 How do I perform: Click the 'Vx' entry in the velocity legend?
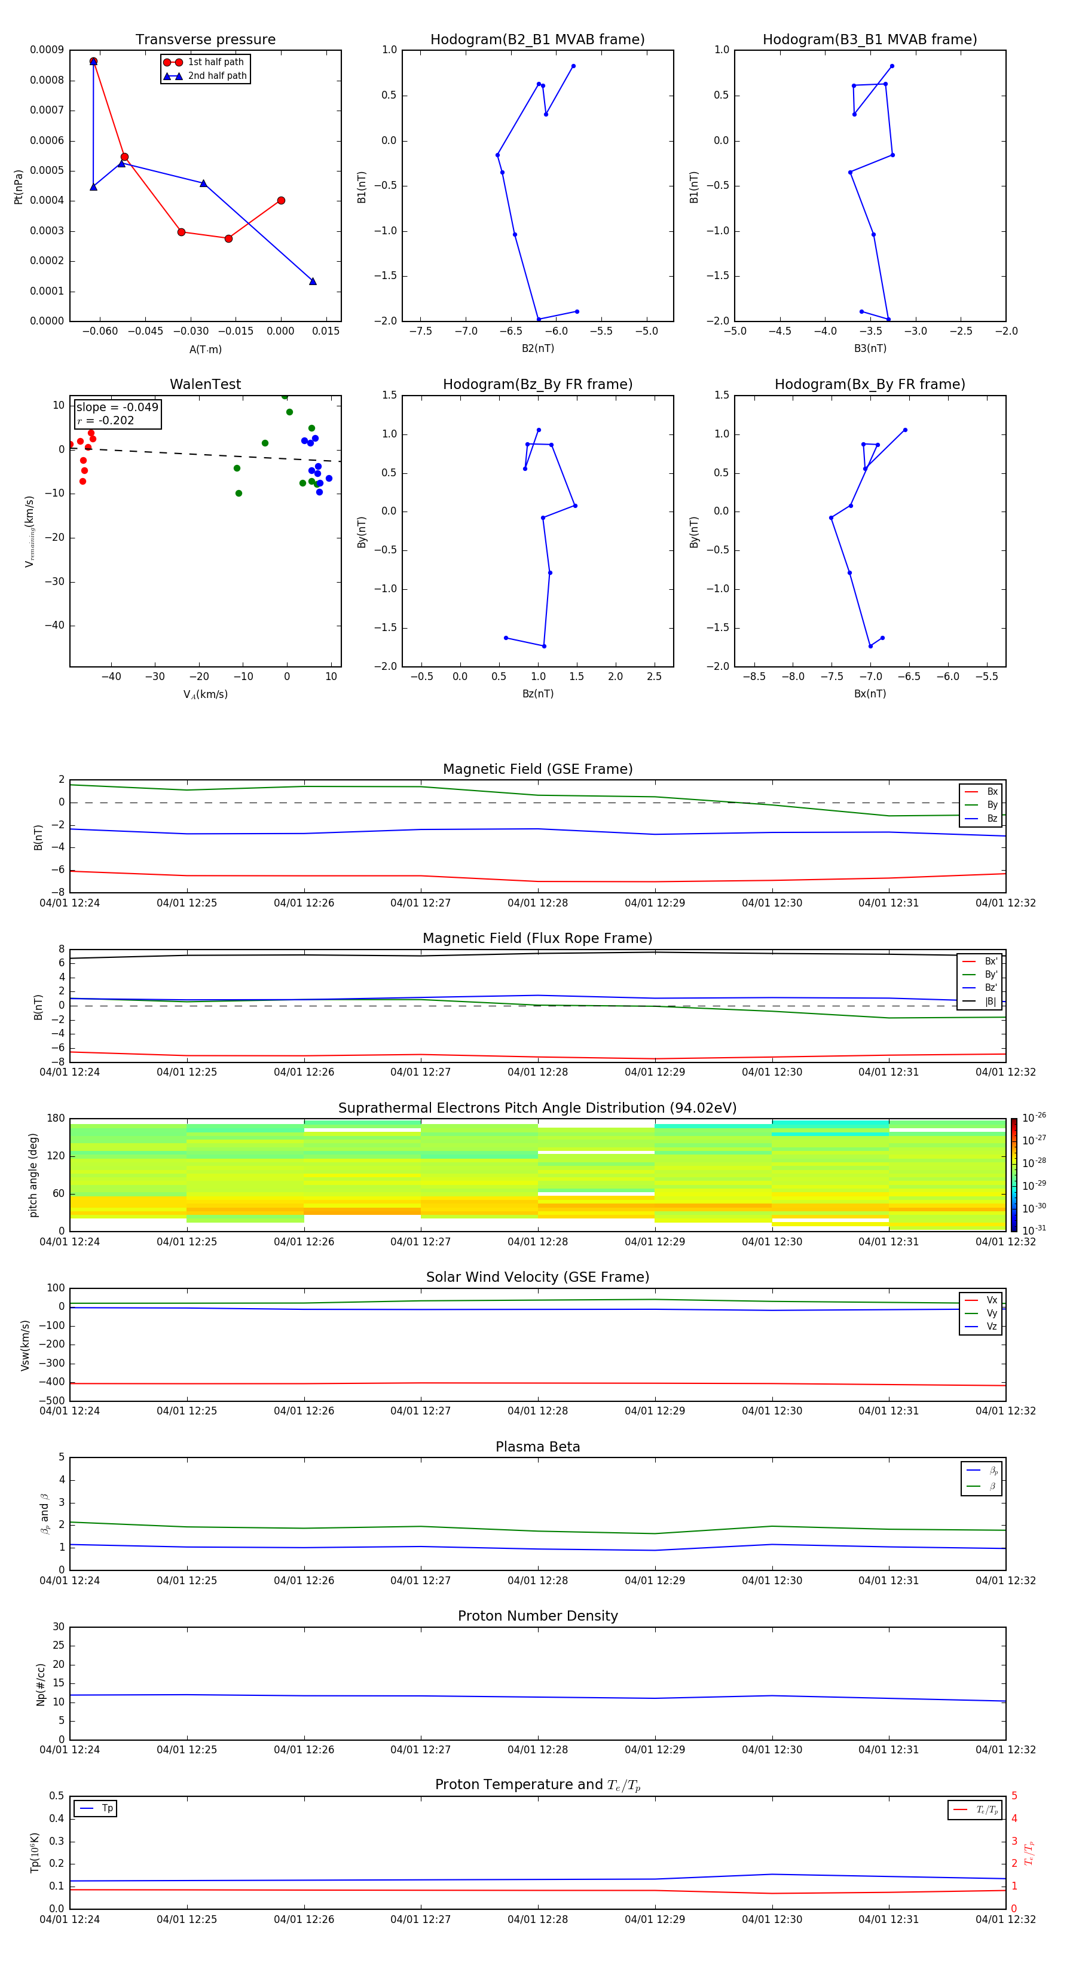tap(981, 1300)
